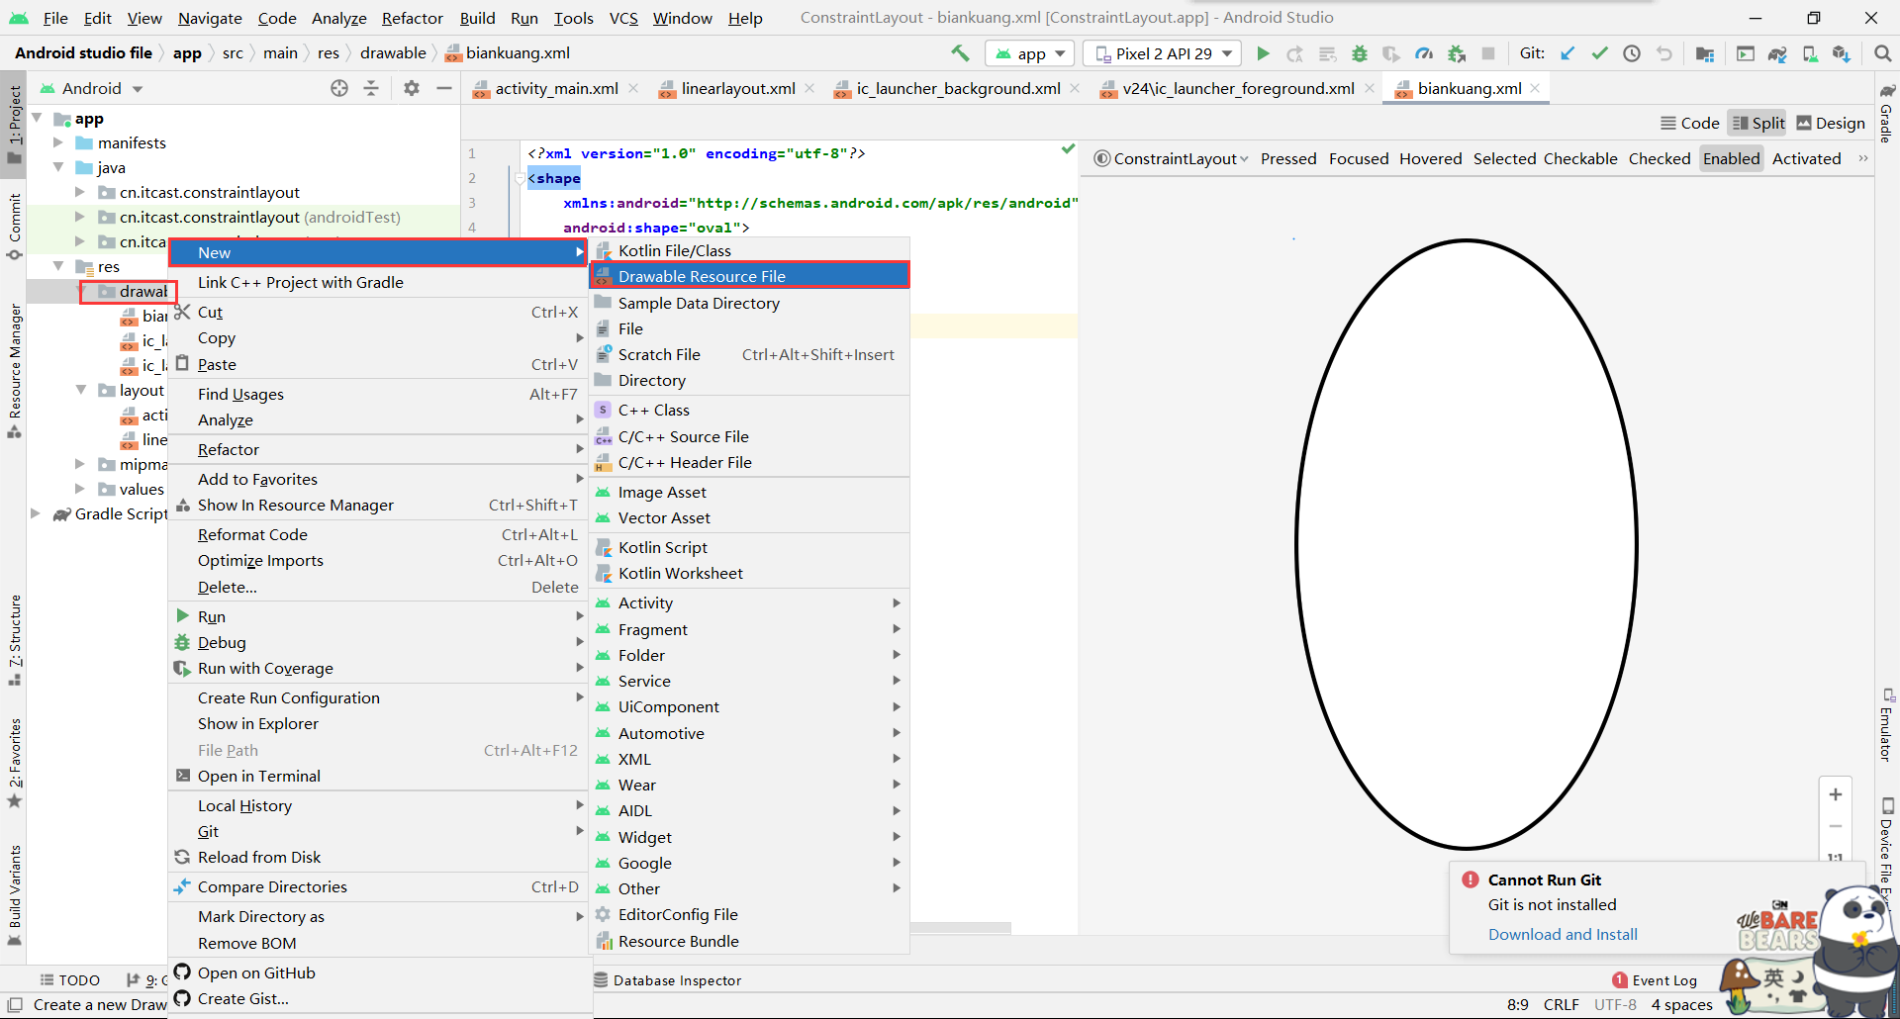
Task: Select the Debug icon in the toolbar
Action: click(1360, 53)
